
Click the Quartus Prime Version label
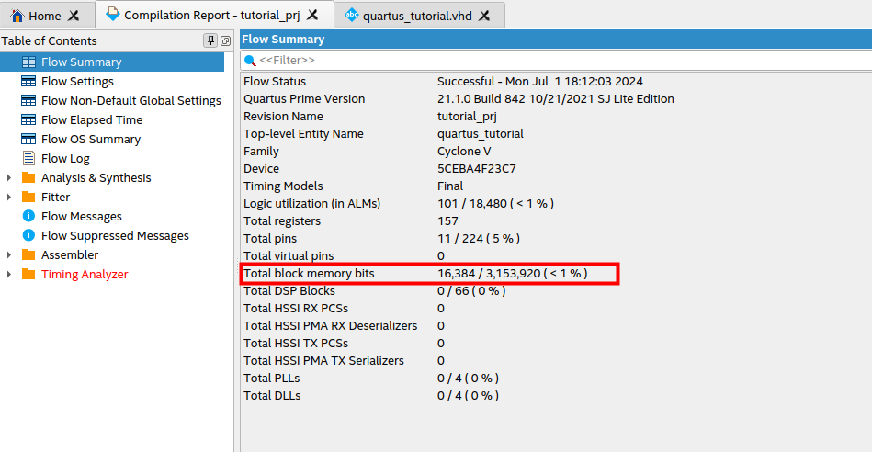tap(304, 99)
